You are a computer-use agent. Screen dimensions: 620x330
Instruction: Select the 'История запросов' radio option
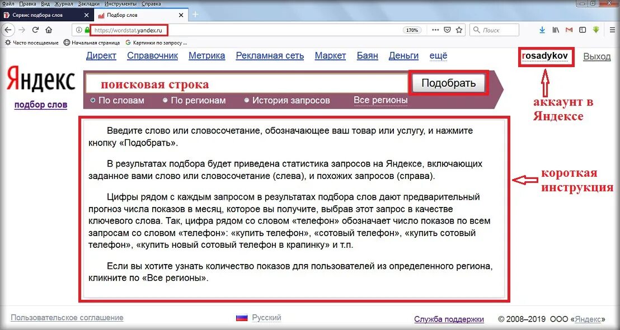tap(247, 100)
